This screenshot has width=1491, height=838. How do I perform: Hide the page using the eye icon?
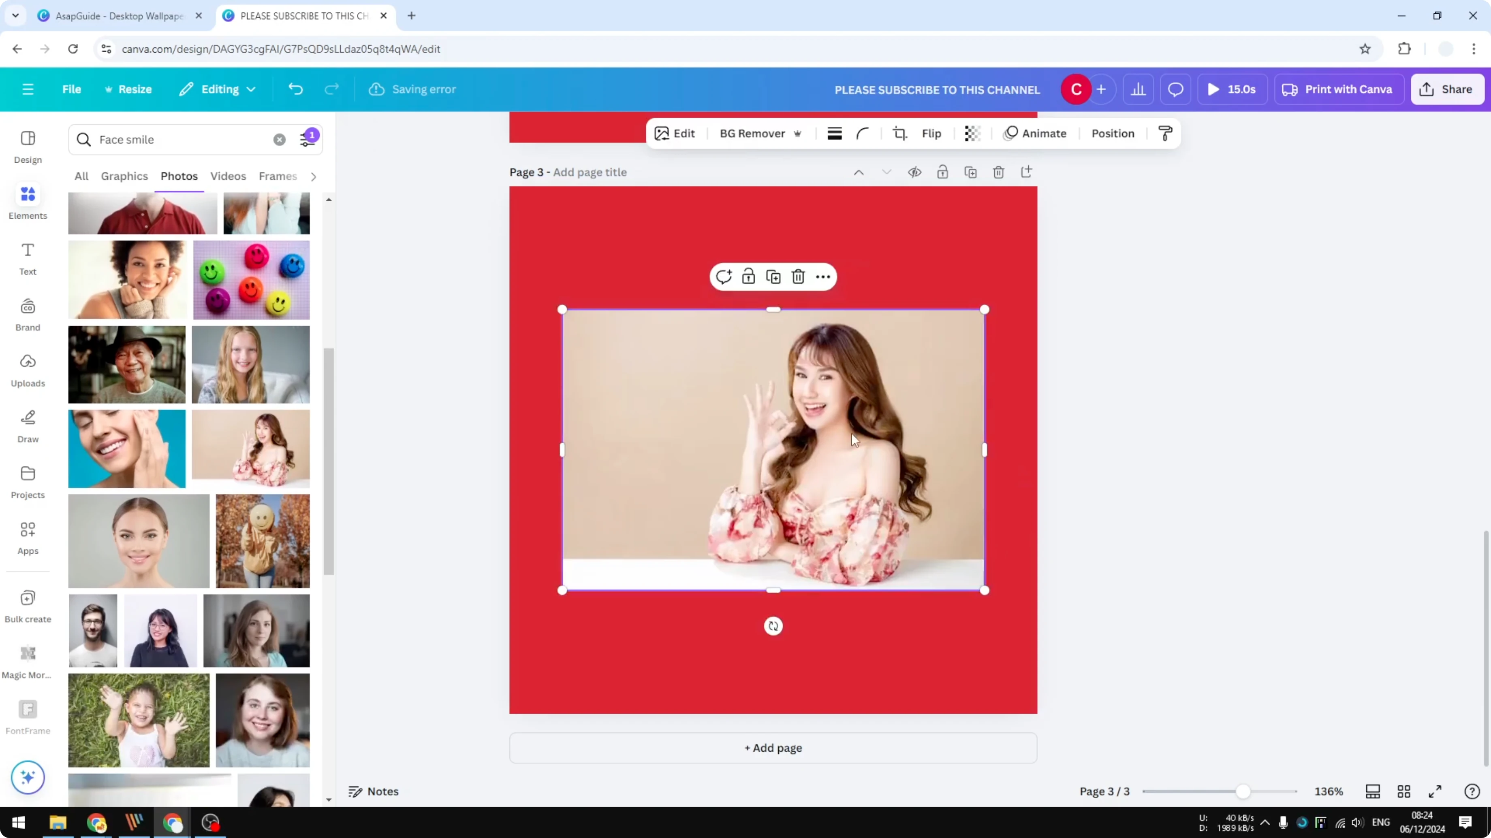coord(914,172)
